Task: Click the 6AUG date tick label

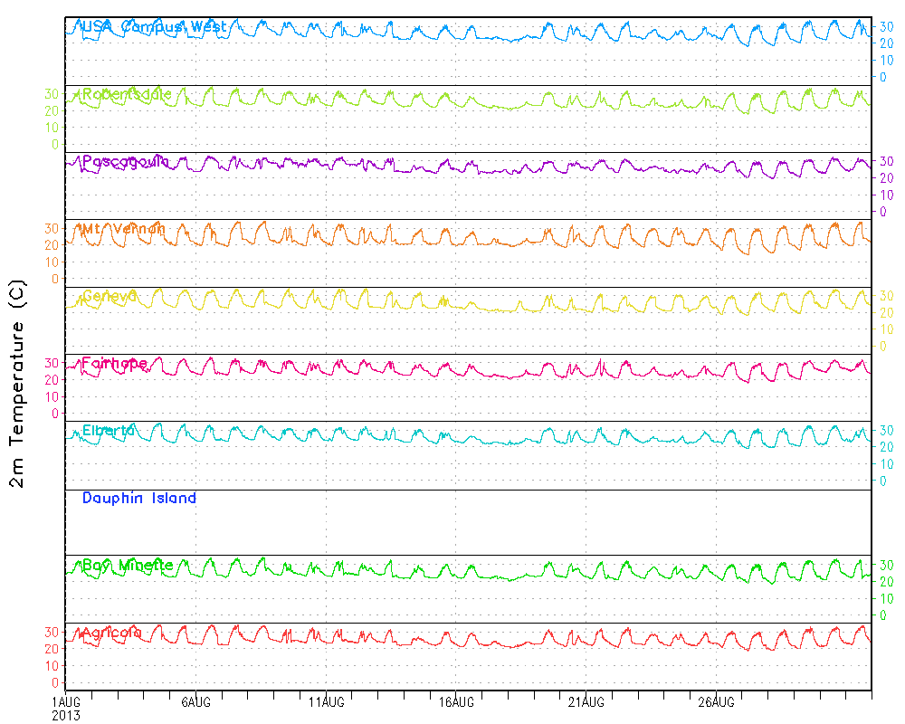Action: pyautogui.click(x=195, y=701)
